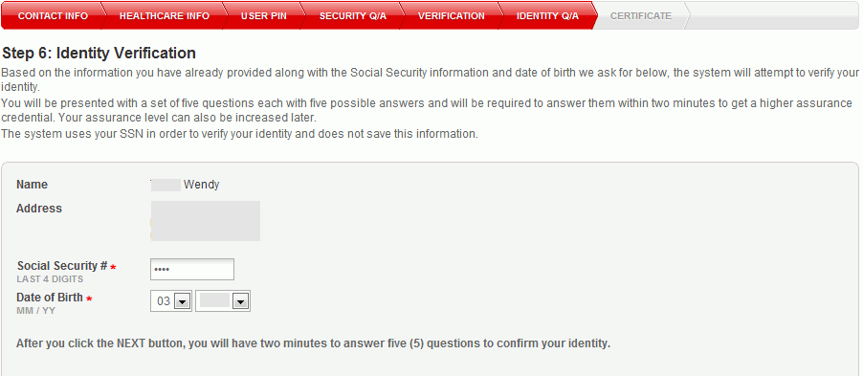Click the red asterisk beside Social Security #
The image size is (863, 376).
[x=114, y=267]
